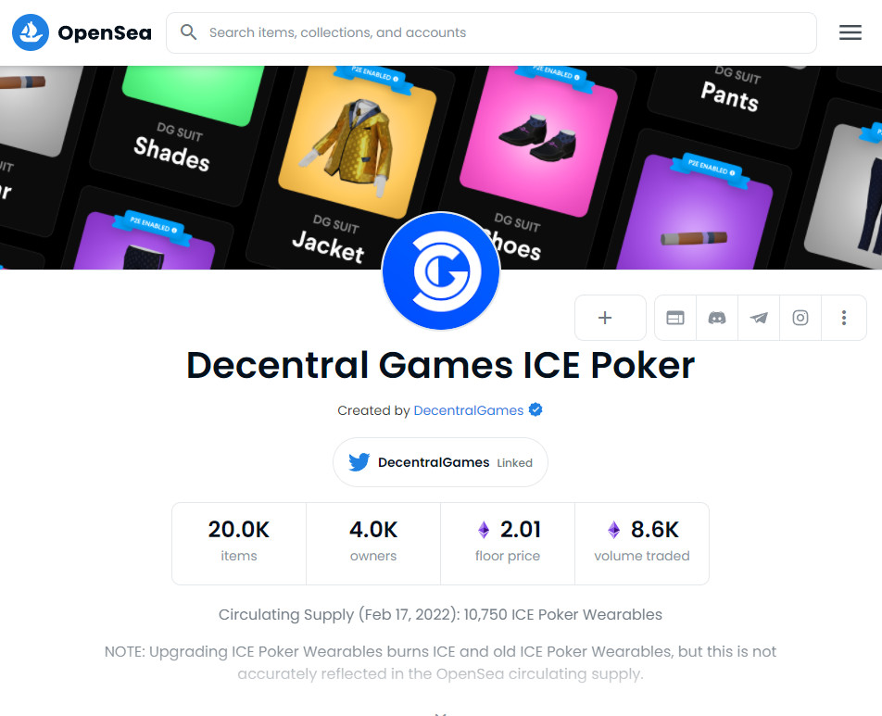This screenshot has height=716, width=882.
Task: Open the Discord server icon
Action: tap(717, 318)
